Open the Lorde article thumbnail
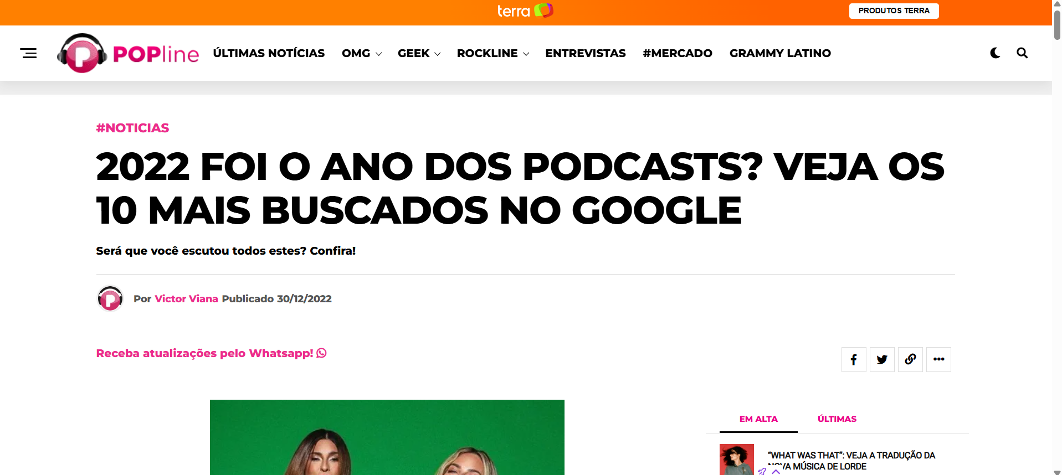The image size is (1062, 475). pyautogui.click(x=736, y=459)
